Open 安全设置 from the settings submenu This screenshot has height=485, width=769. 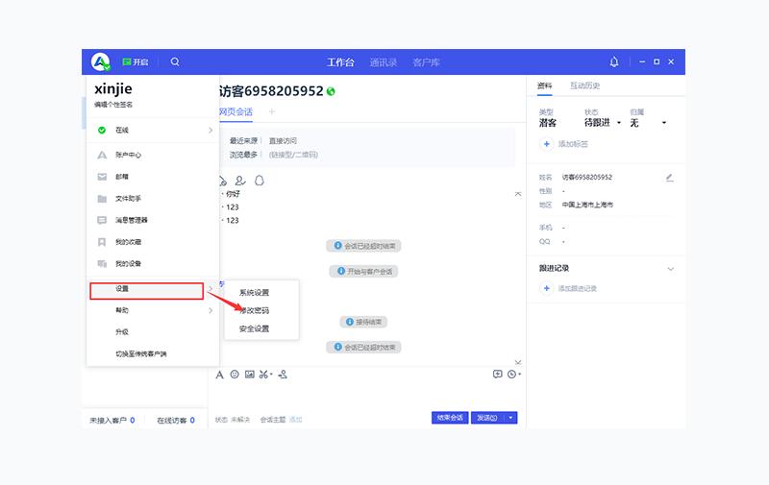pos(254,328)
